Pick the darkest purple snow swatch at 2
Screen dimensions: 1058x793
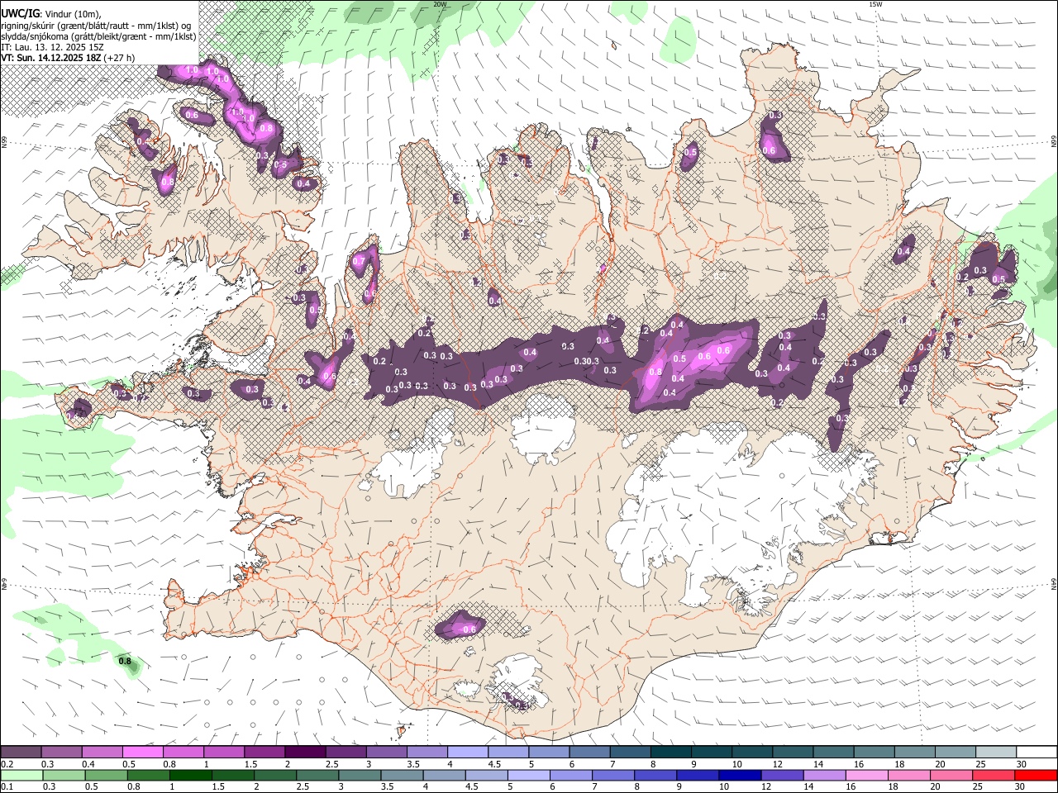(x=305, y=753)
